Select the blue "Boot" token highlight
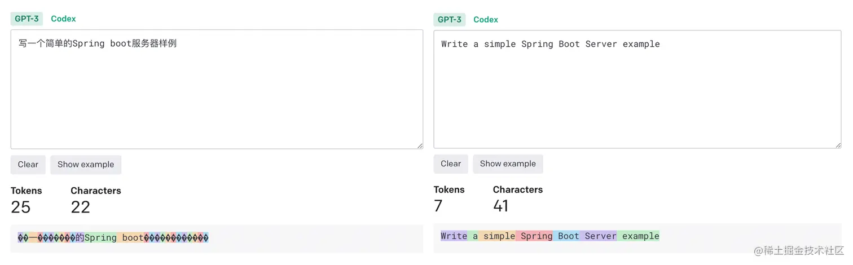 pyautogui.click(x=568, y=236)
